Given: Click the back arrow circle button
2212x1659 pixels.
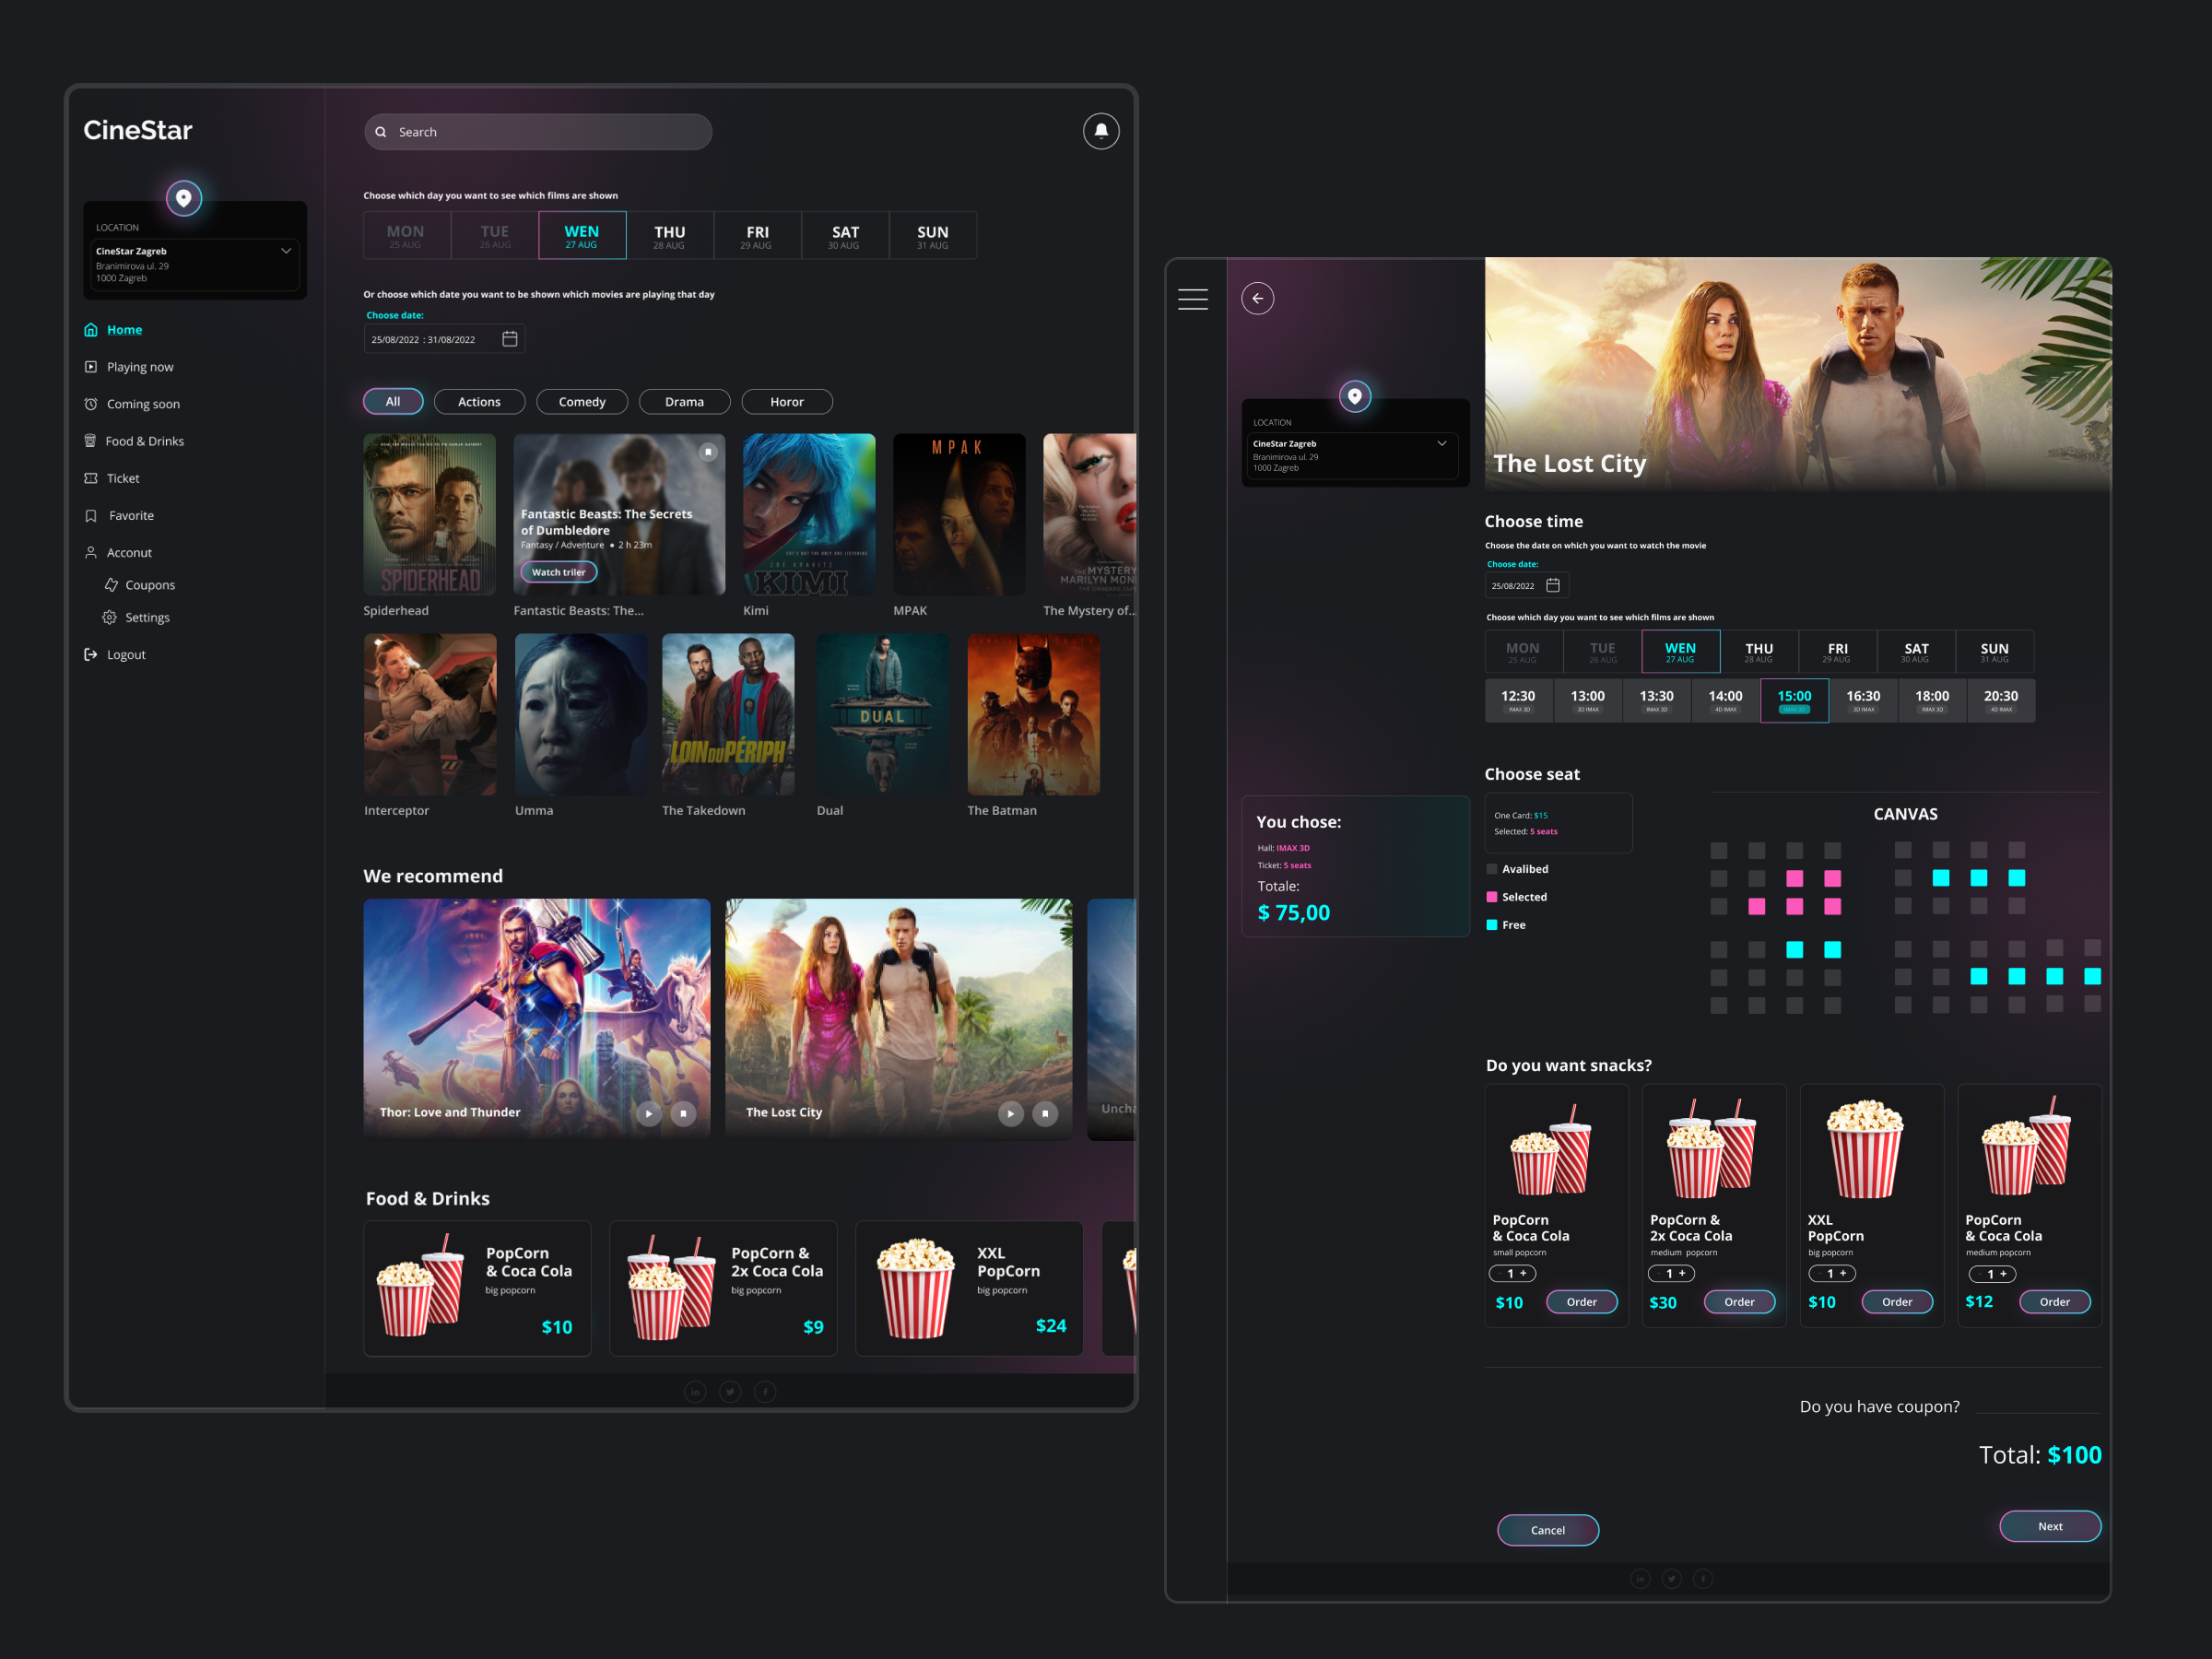Looking at the screenshot, I should click(x=1257, y=298).
